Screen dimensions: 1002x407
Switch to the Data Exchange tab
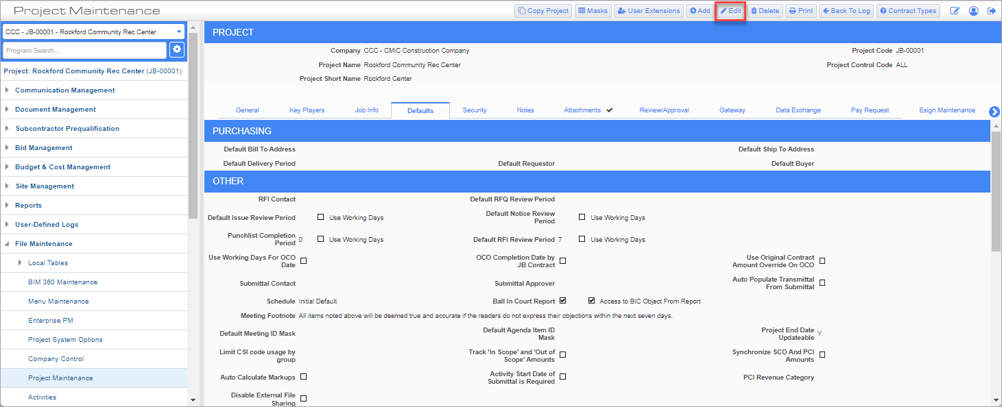pos(798,110)
